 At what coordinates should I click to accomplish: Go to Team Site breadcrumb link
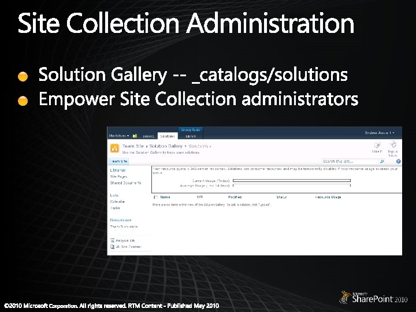click(x=133, y=146)
